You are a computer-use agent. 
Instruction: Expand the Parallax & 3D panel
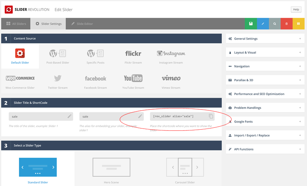265,80
